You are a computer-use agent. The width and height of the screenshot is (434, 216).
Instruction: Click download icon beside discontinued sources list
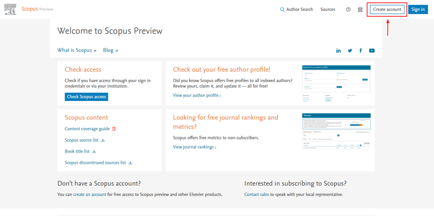click(x=131, y=163)
